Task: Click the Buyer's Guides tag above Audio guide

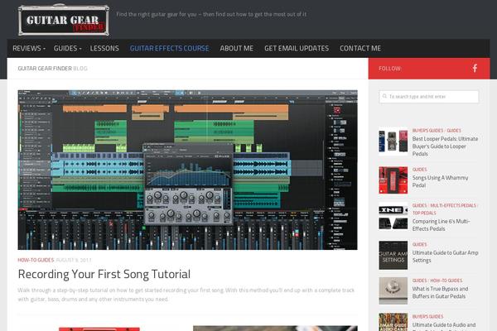Action: (427, 317)
